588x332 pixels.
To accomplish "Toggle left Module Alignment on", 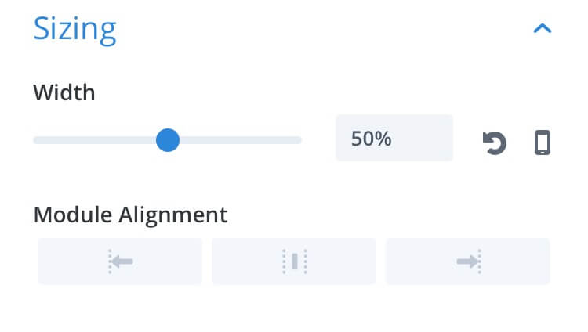I will (120, 262).
